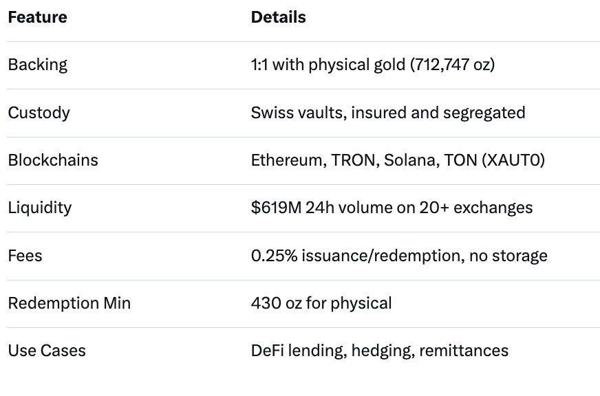Select the "Blockchains" row label
600x396 pixels.
pyautogui.click(x=53, y=160)
